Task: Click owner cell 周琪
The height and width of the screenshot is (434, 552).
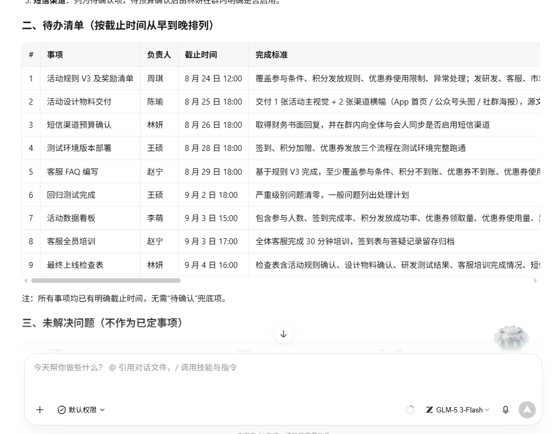Action: (155, 79)
